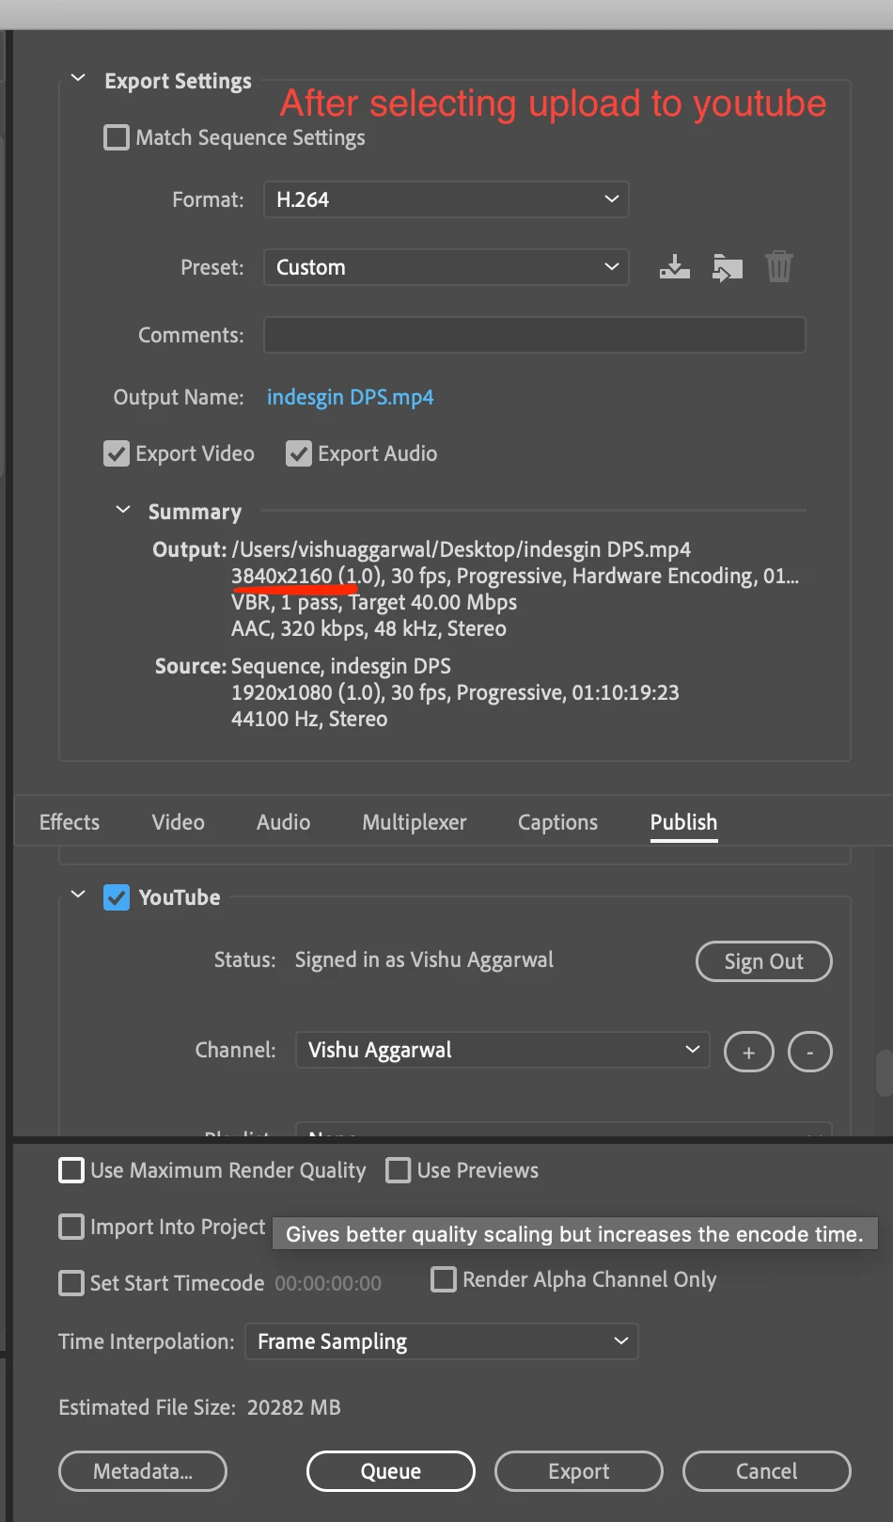Click the 'VBR, 1 pass, Target 40.00 Mbps' line
The width and height of the screenshot is (893, 1522).
[x=374, y=602]
